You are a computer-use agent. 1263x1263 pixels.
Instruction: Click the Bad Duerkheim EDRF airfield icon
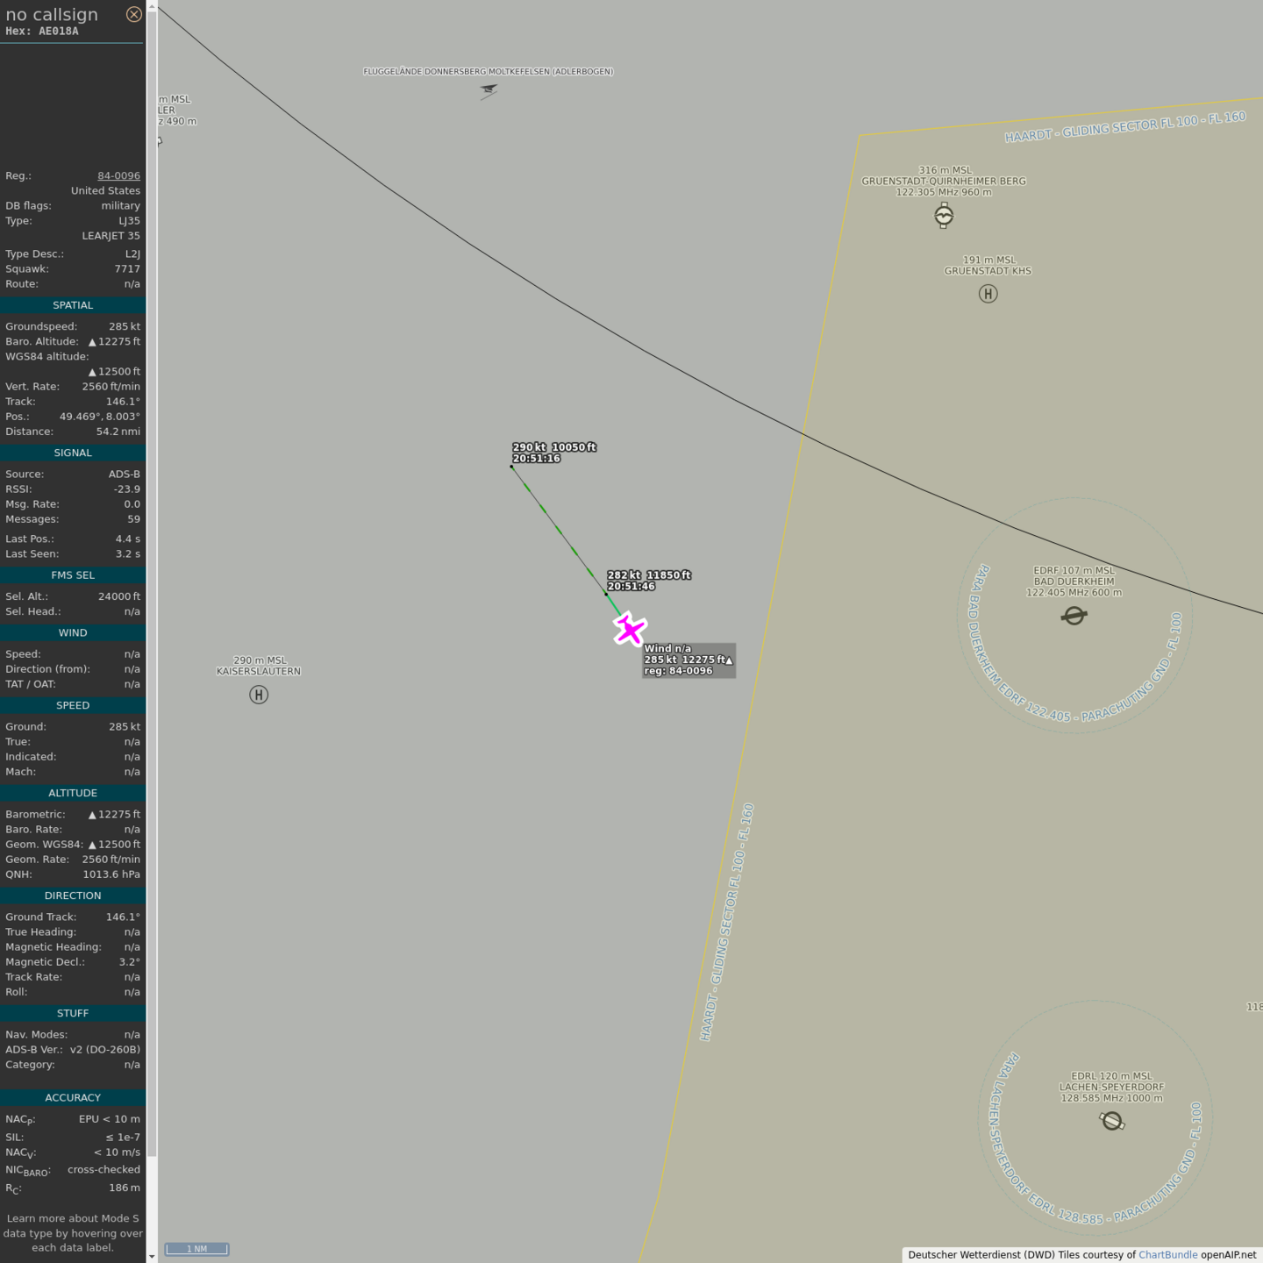point(1074,616)
